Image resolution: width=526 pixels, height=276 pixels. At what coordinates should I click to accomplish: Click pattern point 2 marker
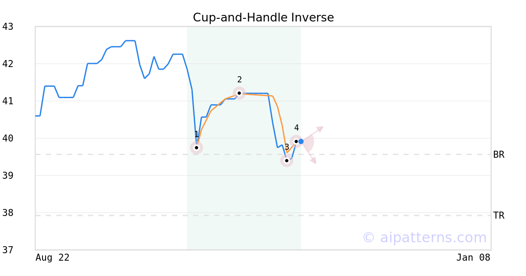239,93
